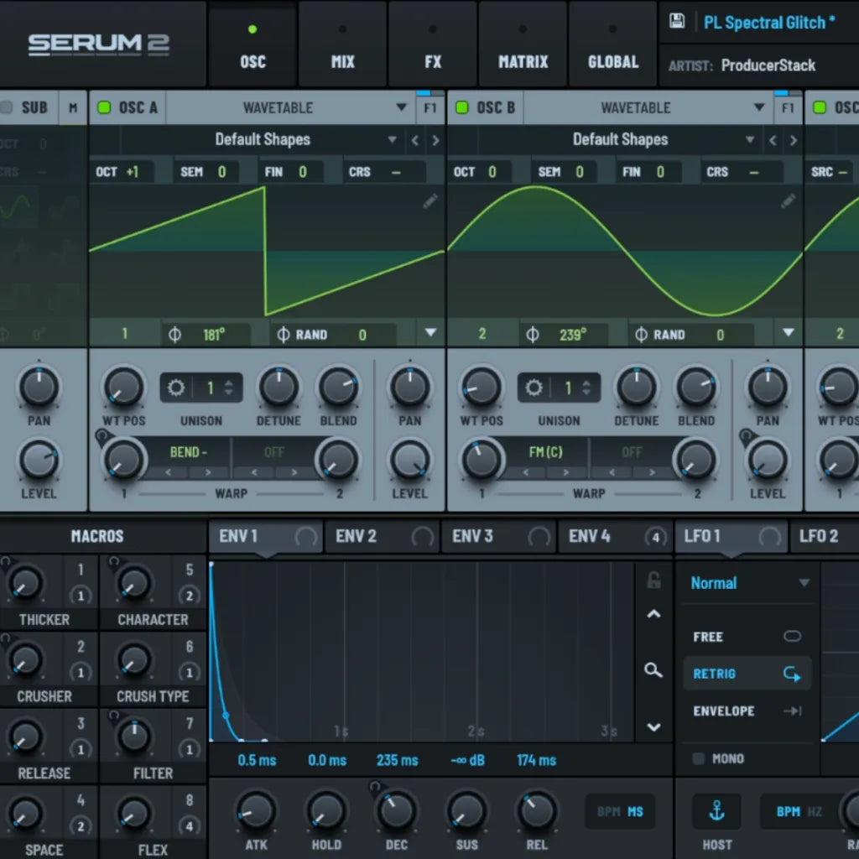Viewport: 859px width, 859px height.
Task: Open OSC B Default Shapes wavetable menu
Action: pos(620,140)
